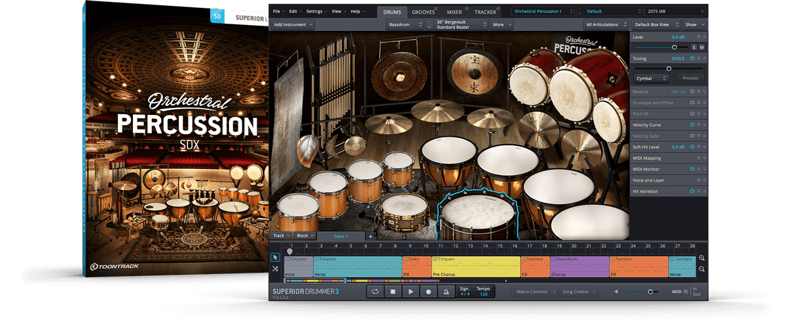
Task: Disable the Velocity Curve power button
Action: pos(692,125)
